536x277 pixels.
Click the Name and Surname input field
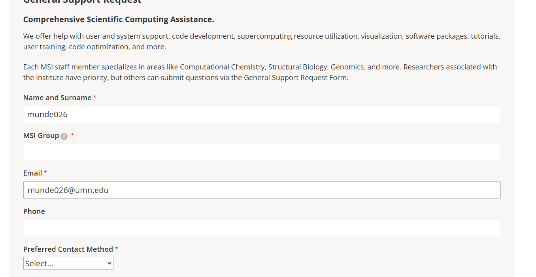click(x=262, y=115)
